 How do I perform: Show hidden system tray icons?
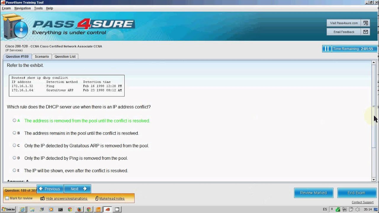click(x=333, y=209)
